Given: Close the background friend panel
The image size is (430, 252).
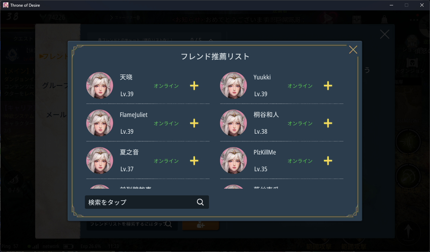Looking at the screenshot, I should point(384,34).
